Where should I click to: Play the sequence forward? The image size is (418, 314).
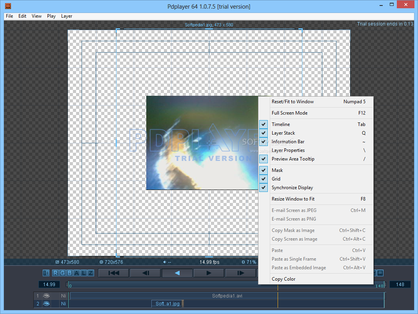click(209, 273)
